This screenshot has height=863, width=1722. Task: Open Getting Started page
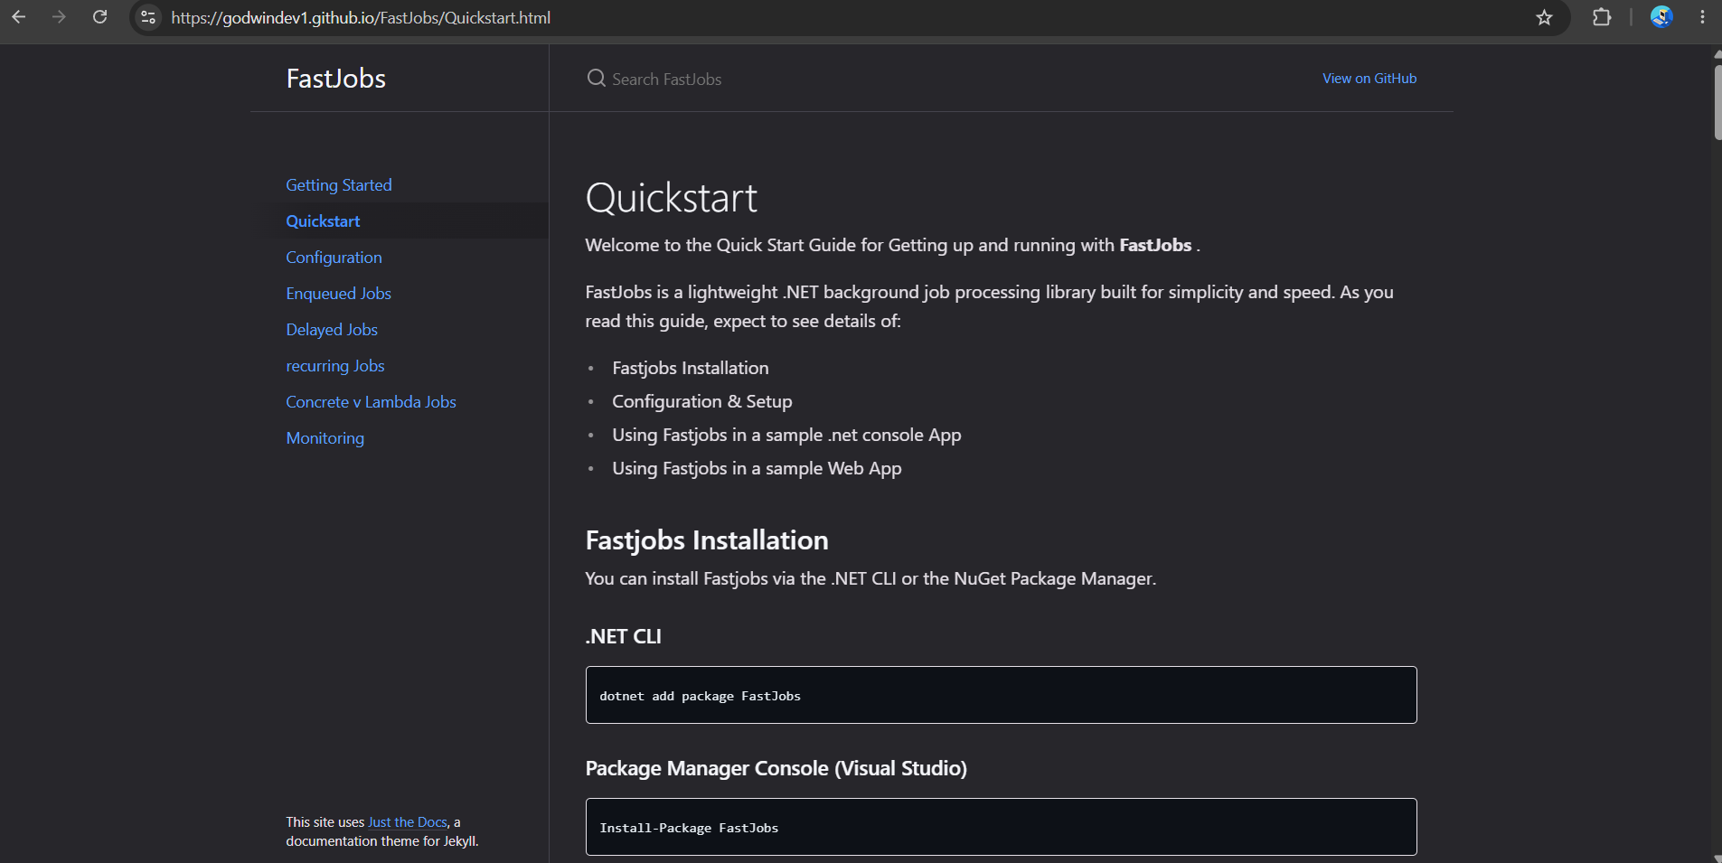point(339,185)
